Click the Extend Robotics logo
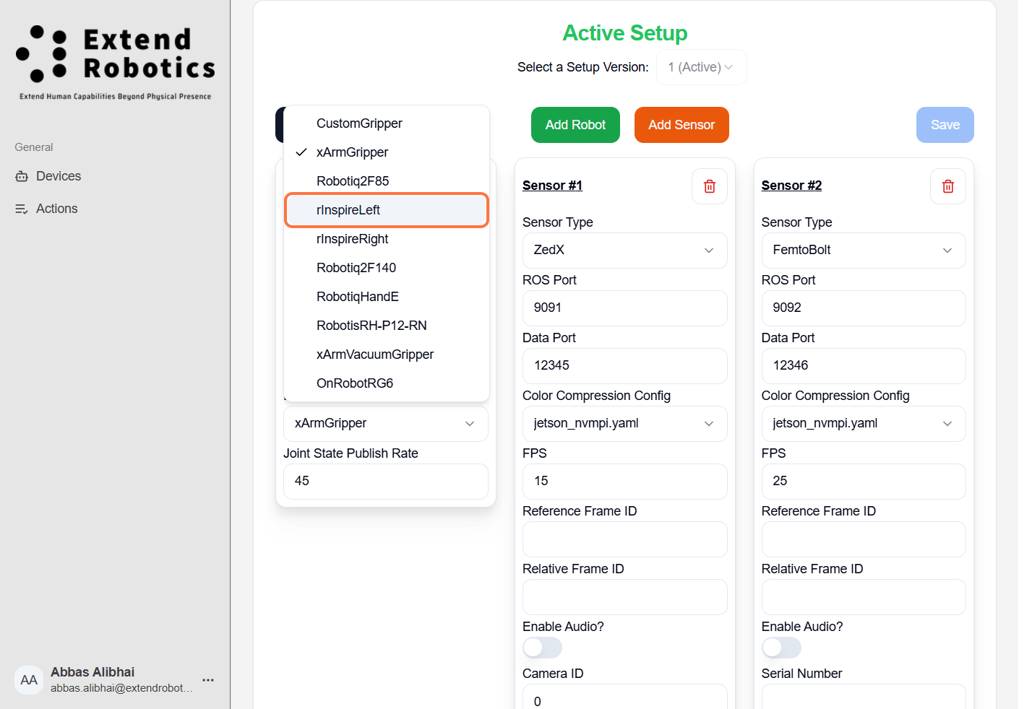Image resolution: width=1032 pixels, height=709 pixels. (116, 61)
